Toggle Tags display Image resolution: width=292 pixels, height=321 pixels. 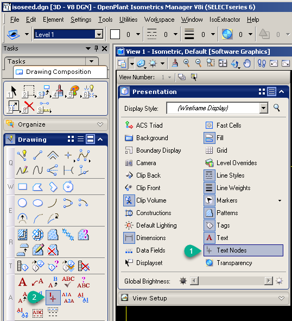pyautogui.click(x=217, y=225)
